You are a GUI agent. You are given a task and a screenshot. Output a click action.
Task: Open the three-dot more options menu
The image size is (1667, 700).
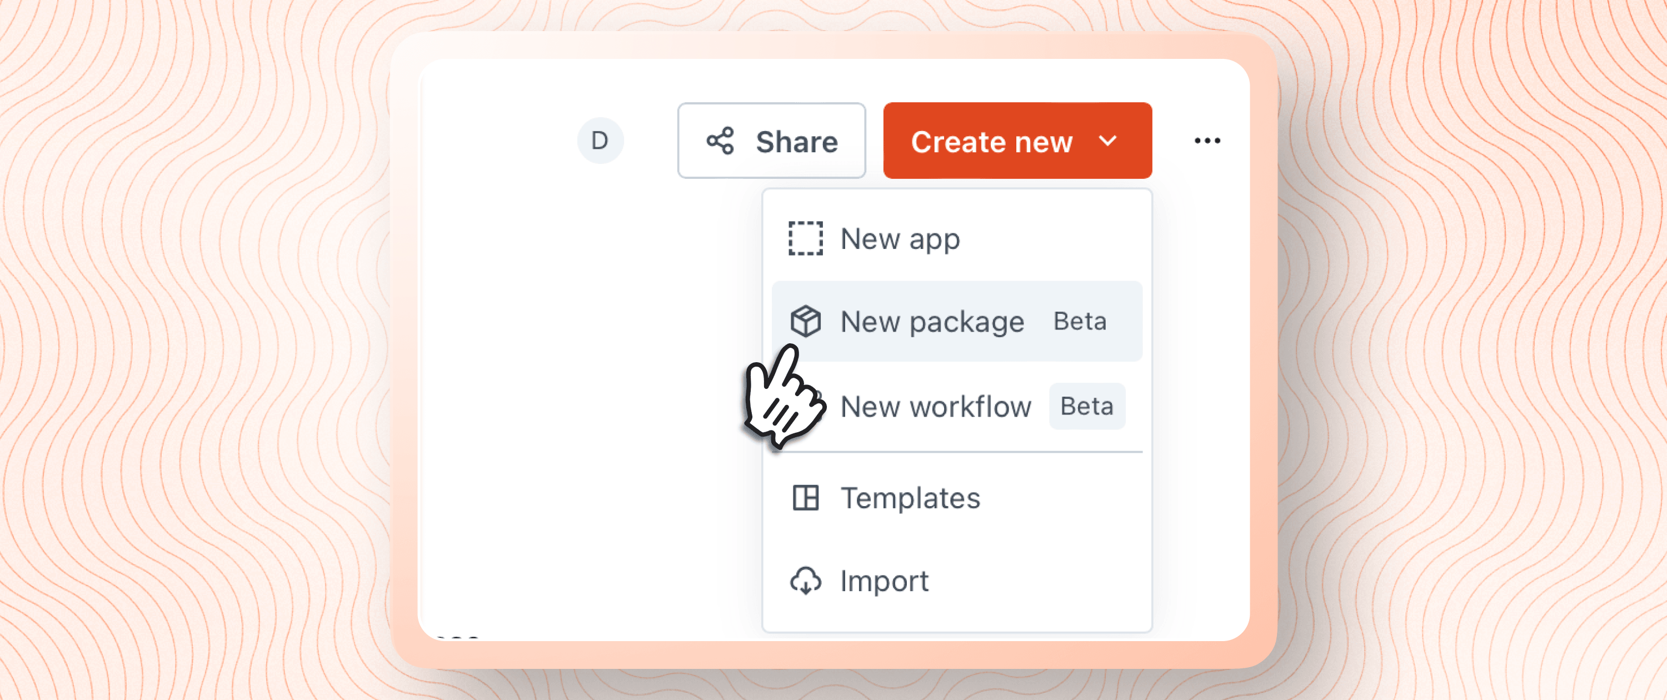tap(1207, 141)
